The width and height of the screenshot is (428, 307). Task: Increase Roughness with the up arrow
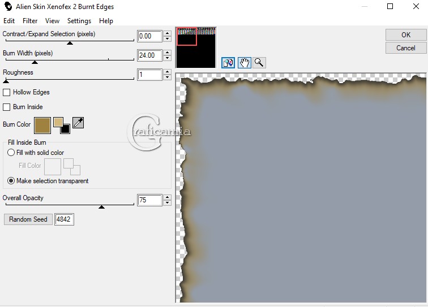(167, 72)
